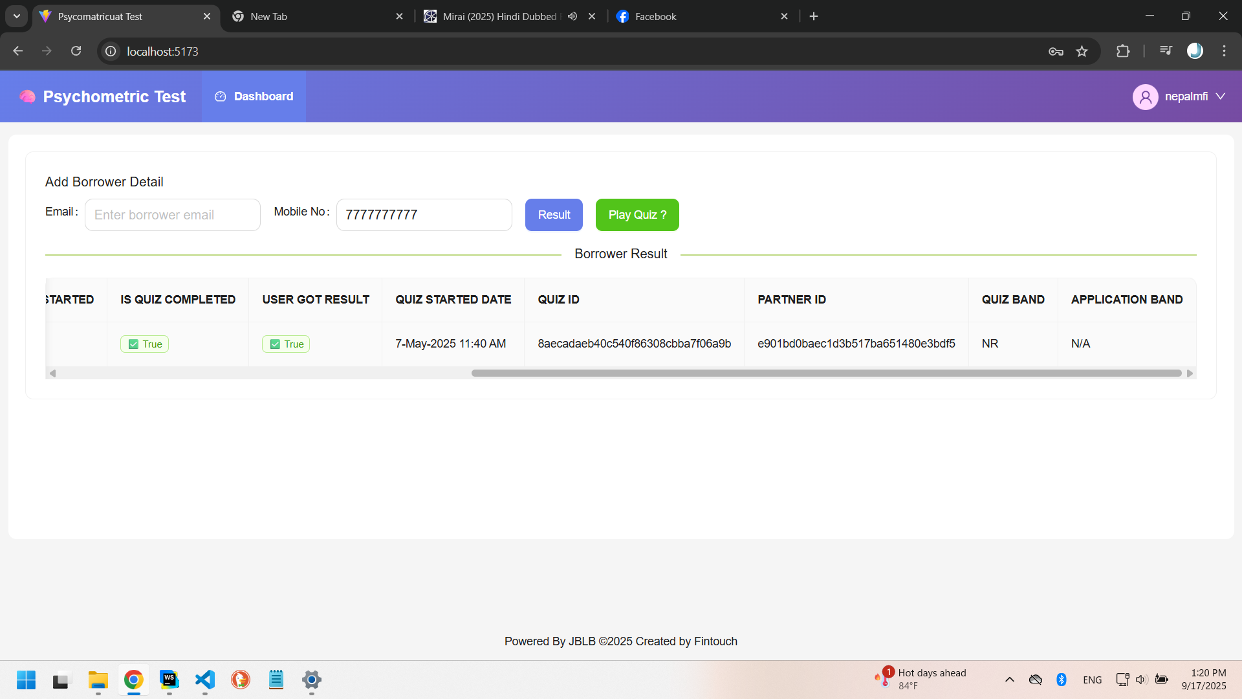Click the Play Quiz ? button
This screenshot has width=1242, height=699.
click(x=637, y=215)
